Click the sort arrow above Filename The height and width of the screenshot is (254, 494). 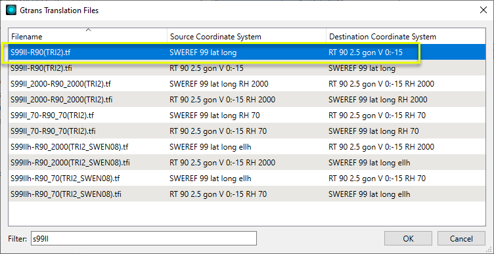[x=89, y=30]
